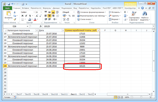This screenshot has height=102, width=158.
Task: Open the blue Help question mark
Action: click(x=142, y=8)
